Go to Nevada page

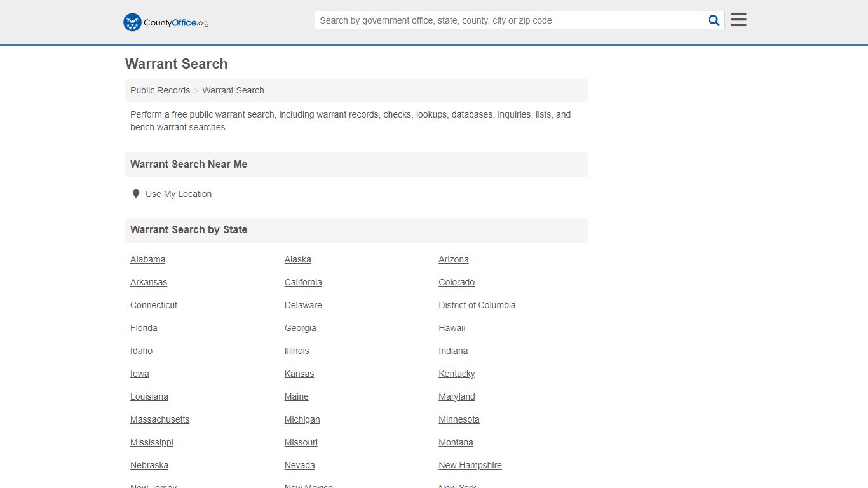300,465
